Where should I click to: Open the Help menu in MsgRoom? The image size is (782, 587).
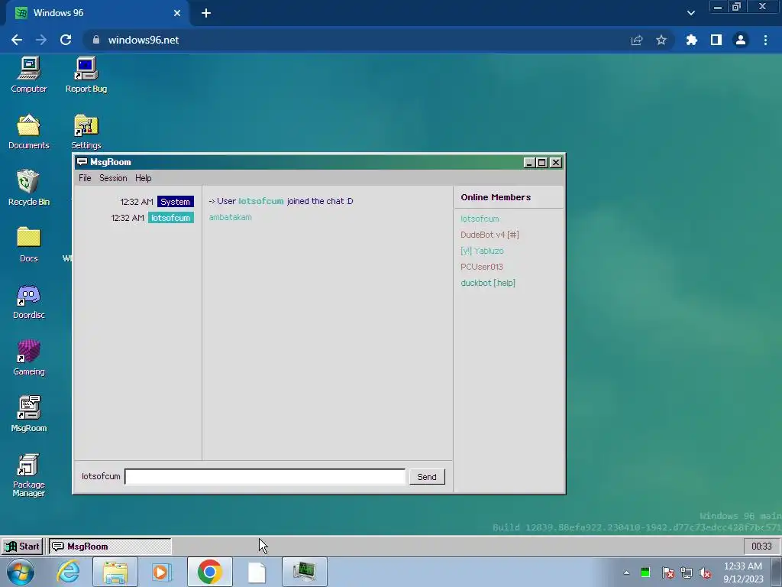pos(143,178)
